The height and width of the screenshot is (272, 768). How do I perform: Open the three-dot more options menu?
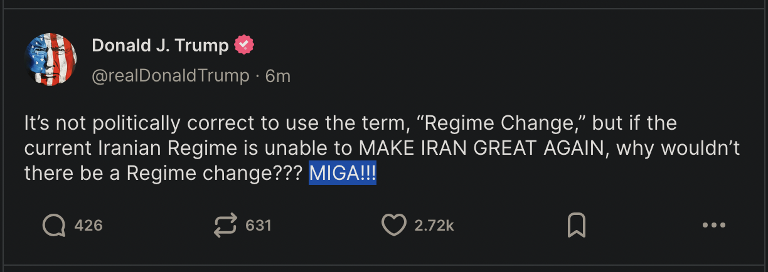(x=714, y=226)
